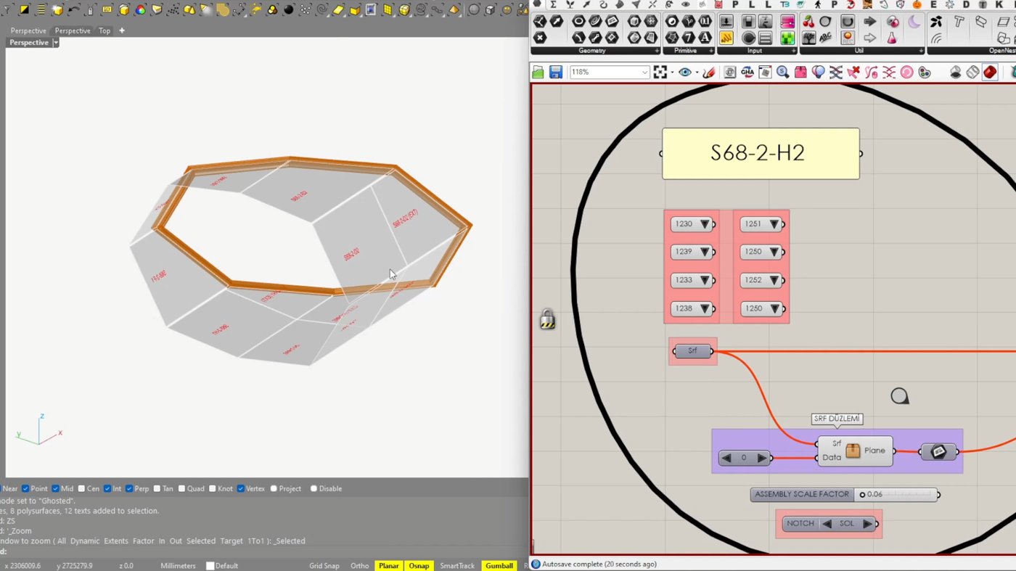
Task: Enable the Cen osnap checkbox
Action: pyautogui.click(x=81, y=489)
